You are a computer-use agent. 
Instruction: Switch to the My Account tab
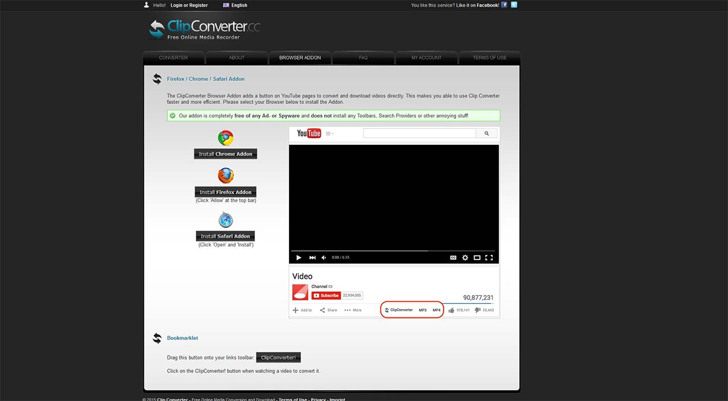coord(427,57)
